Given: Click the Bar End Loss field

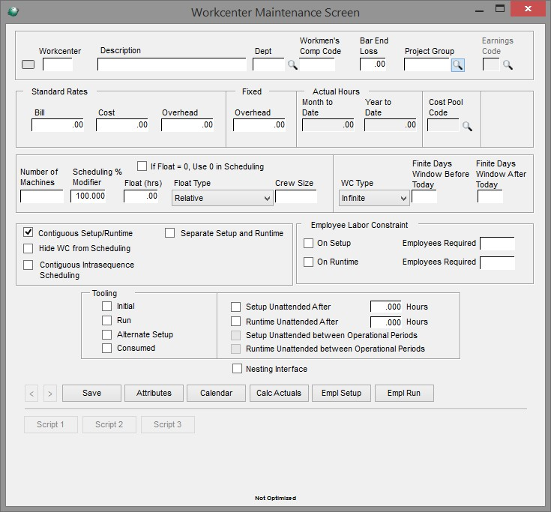Looking at the screenshot, I should tap(373, 64).
